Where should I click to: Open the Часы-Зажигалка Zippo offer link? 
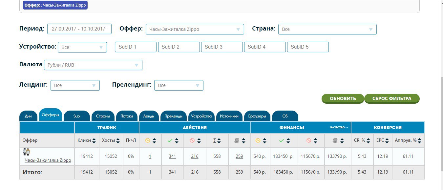tap(48, 160)
